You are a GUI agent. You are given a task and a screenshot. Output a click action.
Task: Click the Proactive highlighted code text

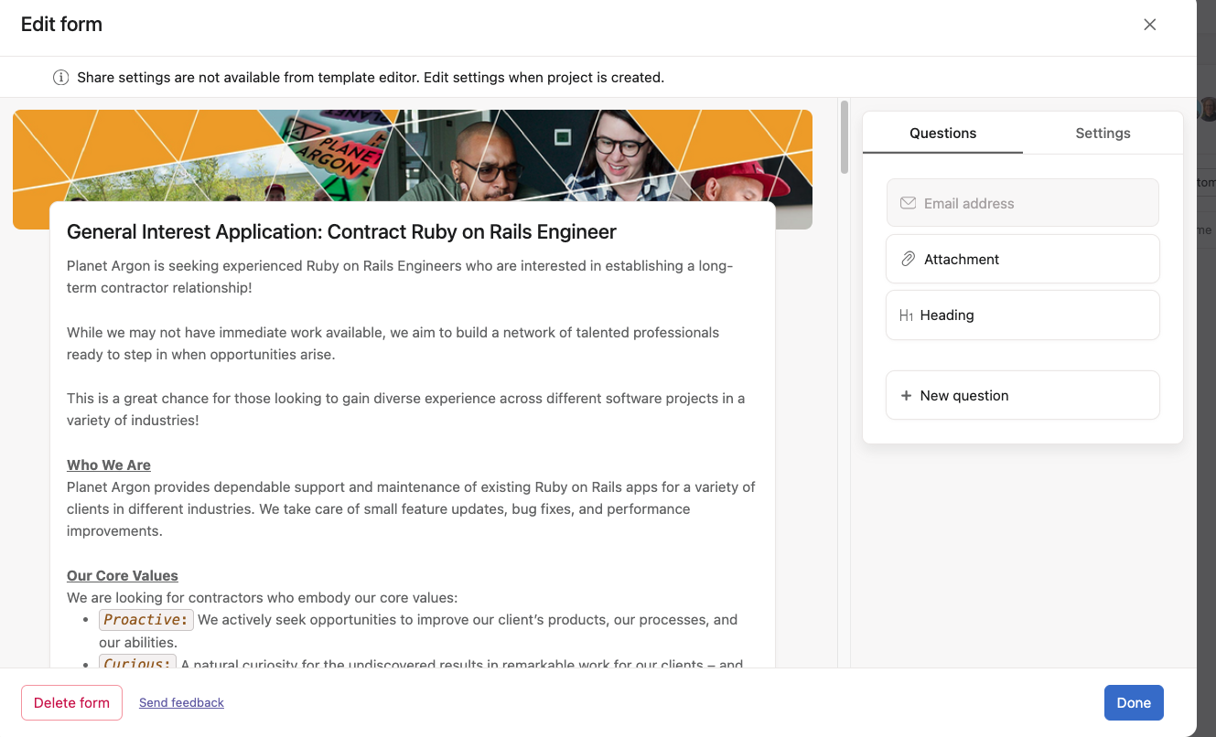click(146, 620)
